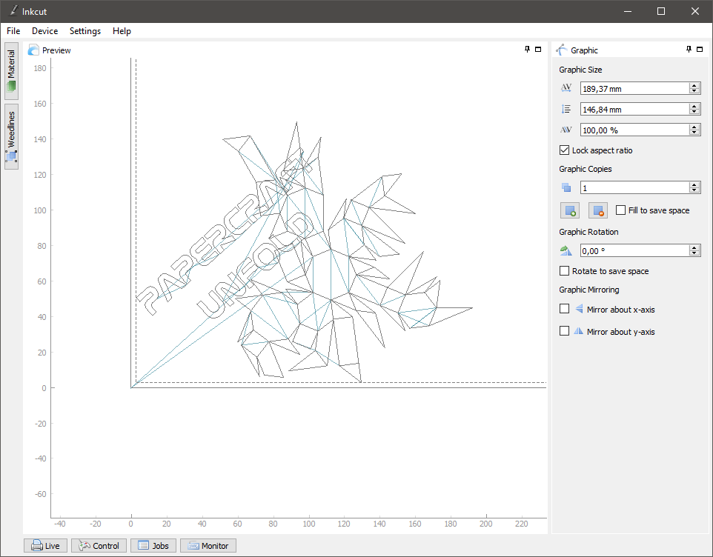Click the Inkcut title bar pen icon
This screenshot has height=557, width=713.
13,11
